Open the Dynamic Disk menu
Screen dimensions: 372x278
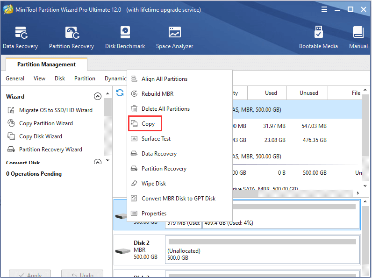[115, 78]
